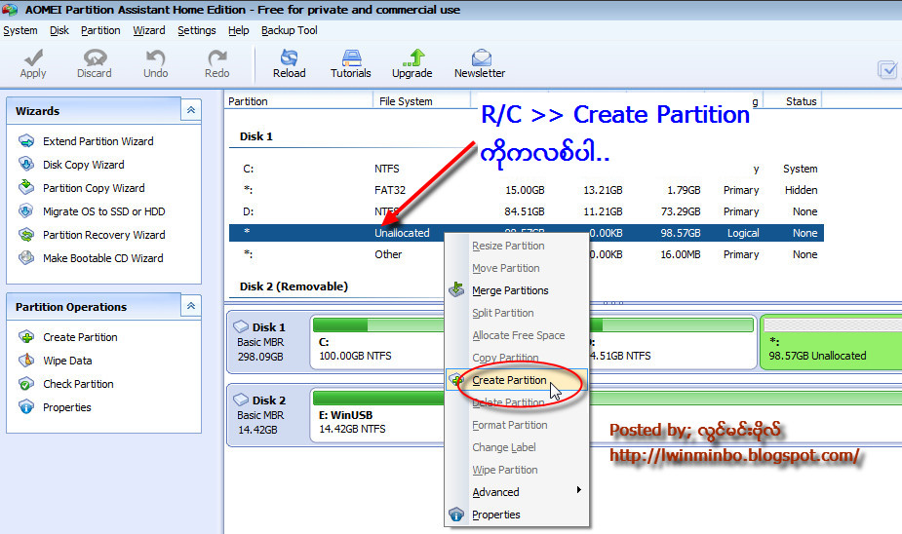
Task: Click Check Partition operation link
Action: coord(78,383)
